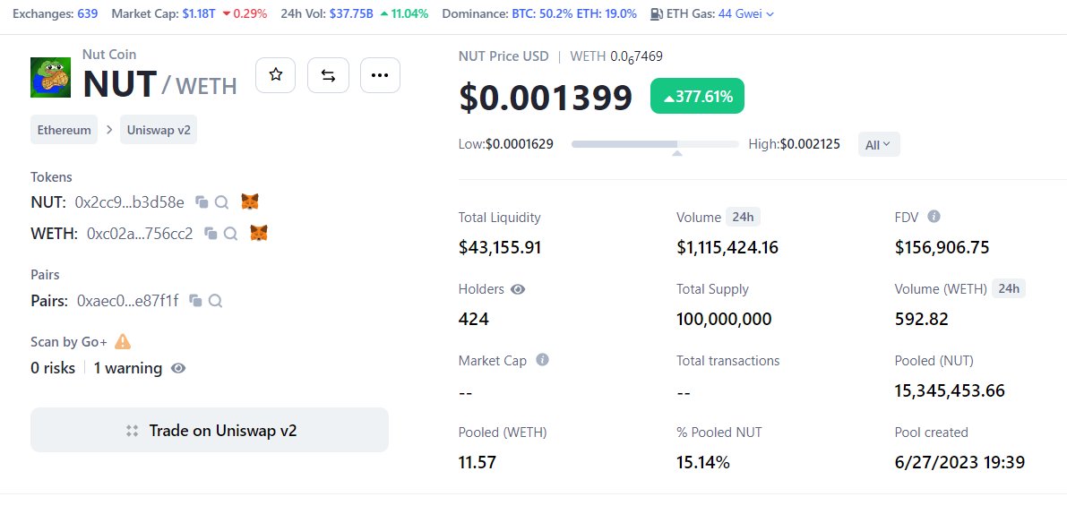This screenshot has height=514, width=1067.
Task: Add WETH token to MetaMask
Action: (259, 233)
